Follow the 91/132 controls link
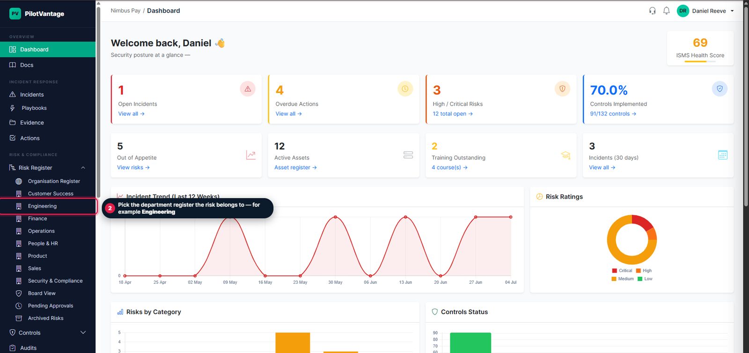This screenshot has width=749, height=353. click(x=613, y=114)
